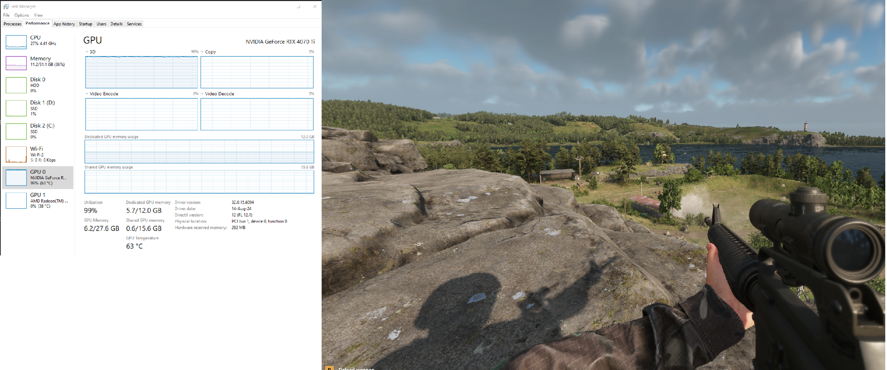
Task: Click the Utilization 99% value
Action: (x=91, y=211)
